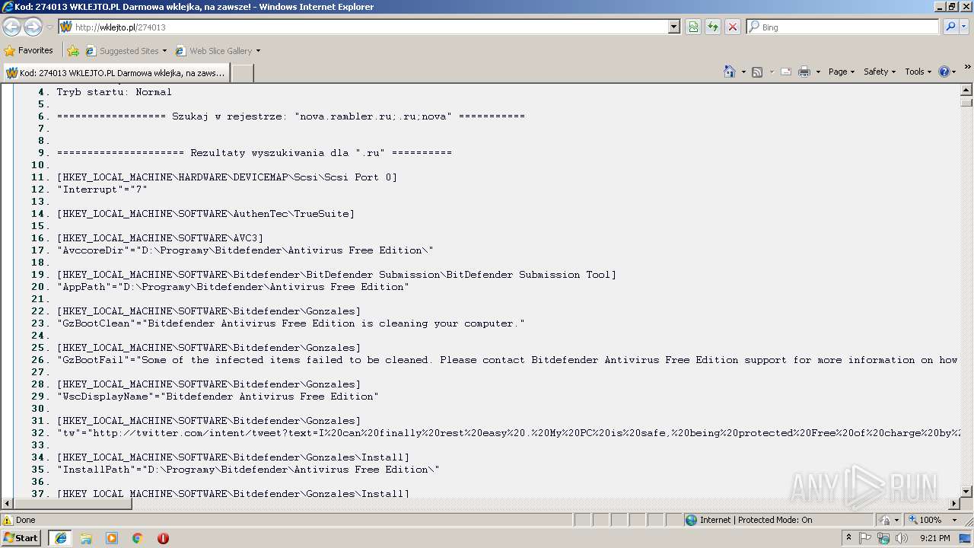This screenshot has width=974, height=548.
Task: Open search provider dropdown arrow
Action: (963, 27)
